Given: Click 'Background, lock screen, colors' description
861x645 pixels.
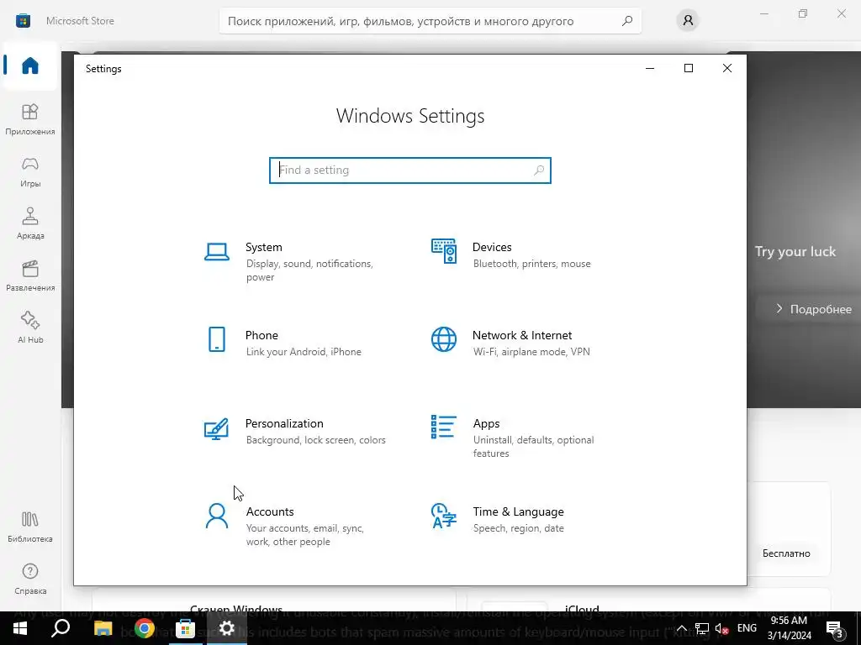Looking at the screenshot, I should 316,440.
